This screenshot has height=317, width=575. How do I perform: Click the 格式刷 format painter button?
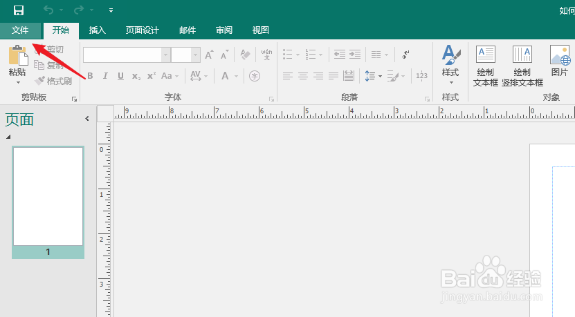coord(53,81)
